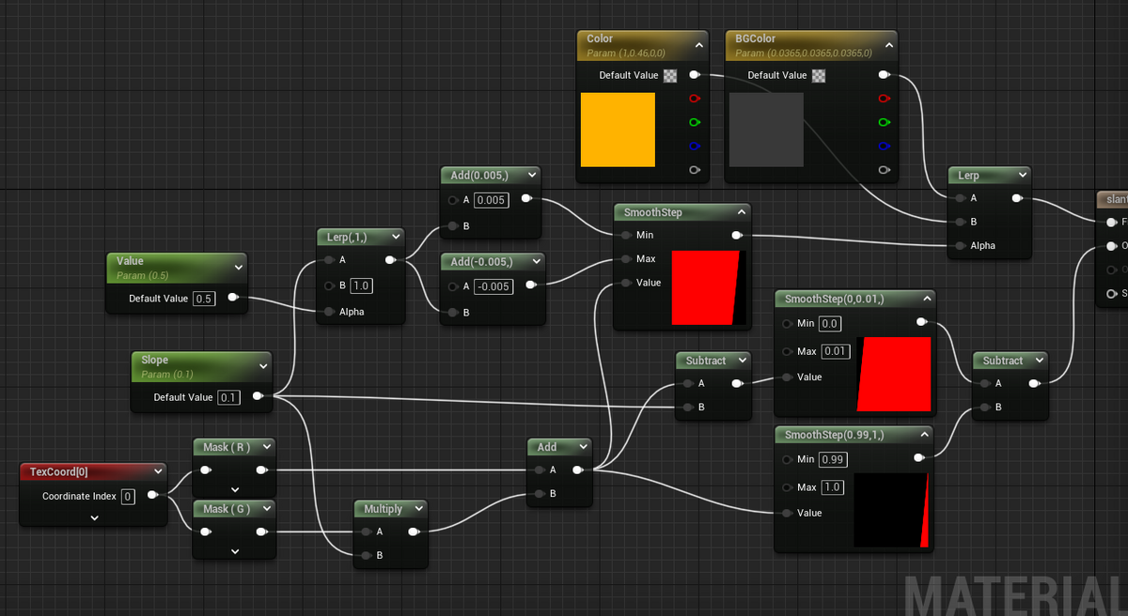Click Mask ( G ) node input pin
Viewport: 1128px width, 616px height.
click(205, 532)
